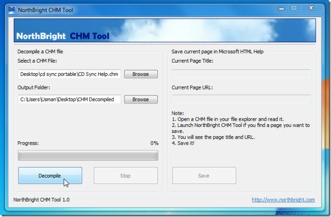Click note '1. Open a CHM file' line

pyautogui.click(x=227, y=119)
